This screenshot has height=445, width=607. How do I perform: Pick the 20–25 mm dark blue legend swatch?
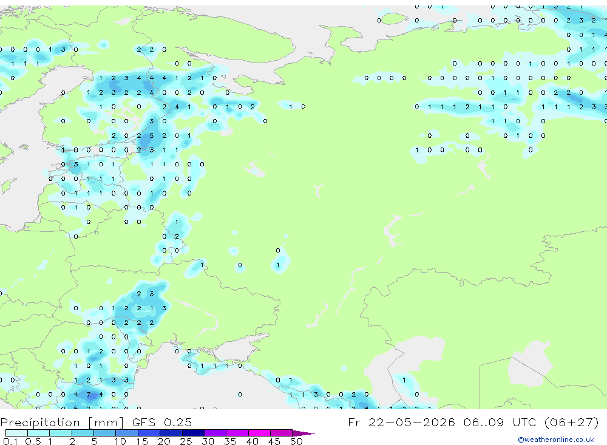tap(171, 433)
